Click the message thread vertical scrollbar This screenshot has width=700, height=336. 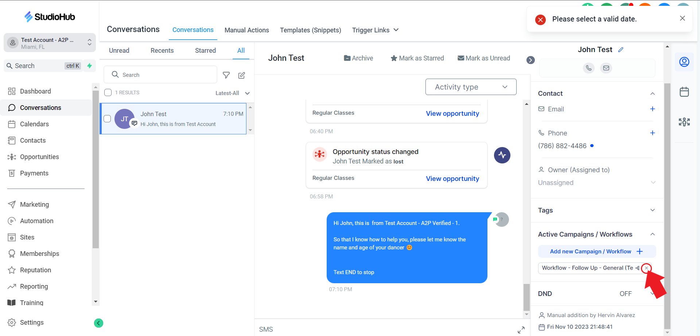(x=526, y=297)
